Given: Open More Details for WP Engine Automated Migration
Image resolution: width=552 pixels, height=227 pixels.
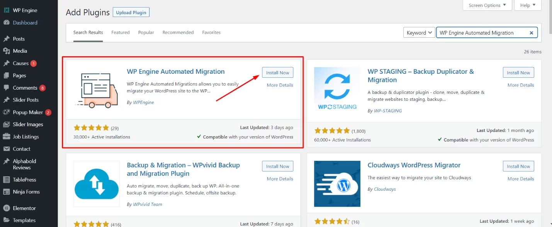Looking at the screenshot, I should click(280, 85).
